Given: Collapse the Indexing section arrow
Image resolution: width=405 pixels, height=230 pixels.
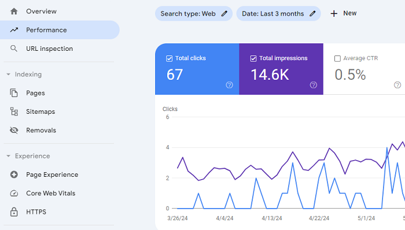Looking at the screenshot, I should tap(8, 75).
